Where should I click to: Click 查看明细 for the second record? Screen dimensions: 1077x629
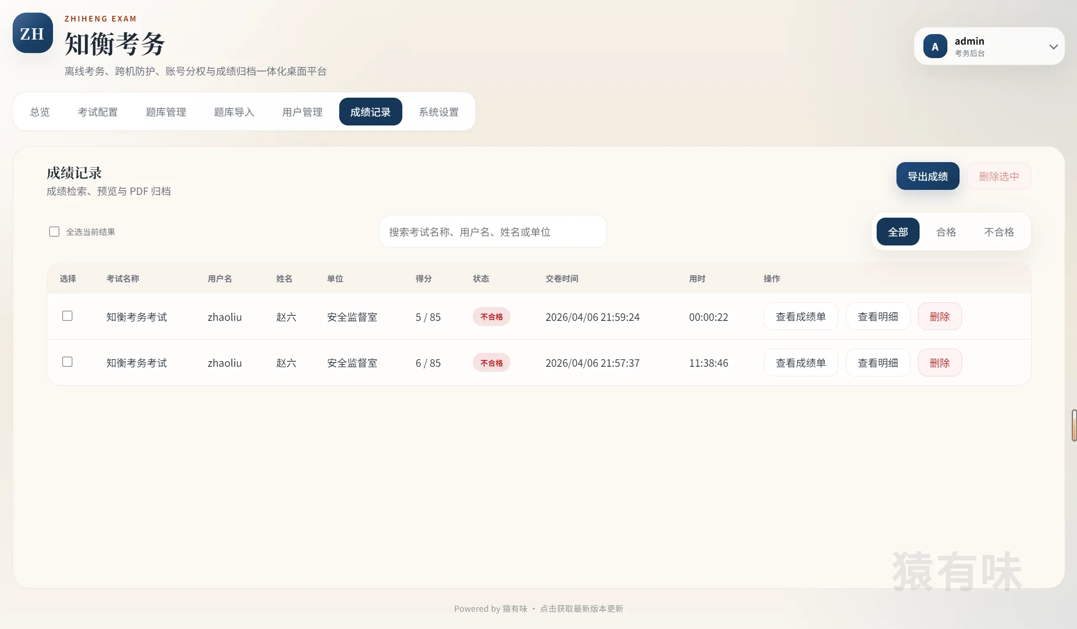point(878,362)
